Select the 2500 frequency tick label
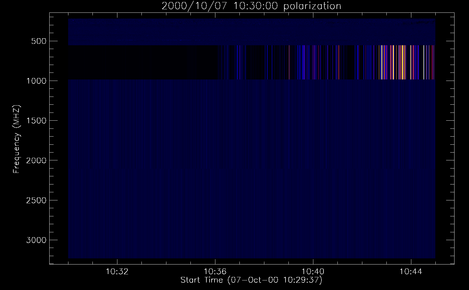The height and width of the screenshot is (290, 469). point(36,200)
